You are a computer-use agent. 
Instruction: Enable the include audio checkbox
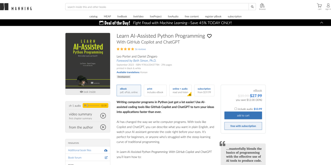236,109
